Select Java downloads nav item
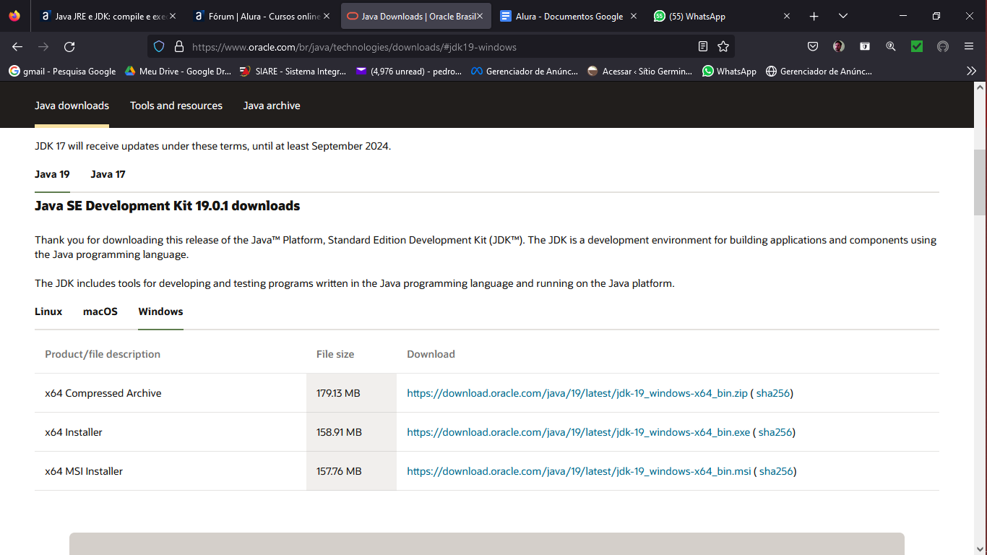 click(72, 106)
